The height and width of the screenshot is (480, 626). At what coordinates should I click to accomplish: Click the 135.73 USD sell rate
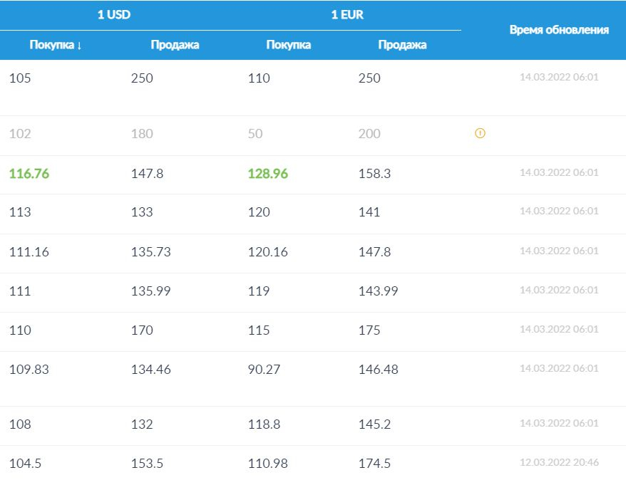151,251
